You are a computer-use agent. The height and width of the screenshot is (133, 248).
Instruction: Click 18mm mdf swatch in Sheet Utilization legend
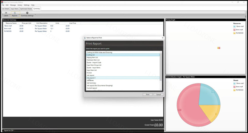234,83
